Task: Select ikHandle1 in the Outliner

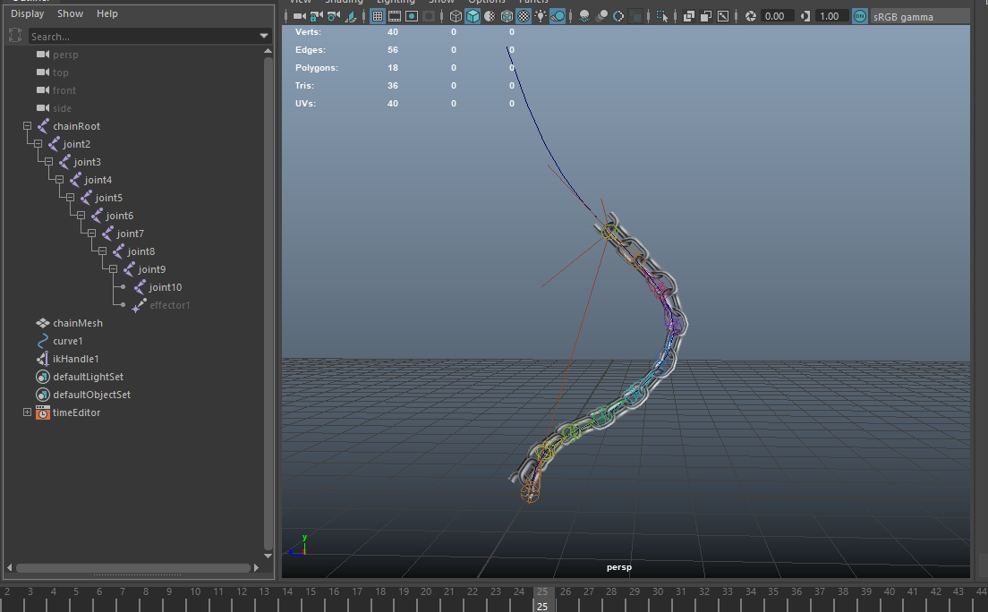Action: point(75,359)
